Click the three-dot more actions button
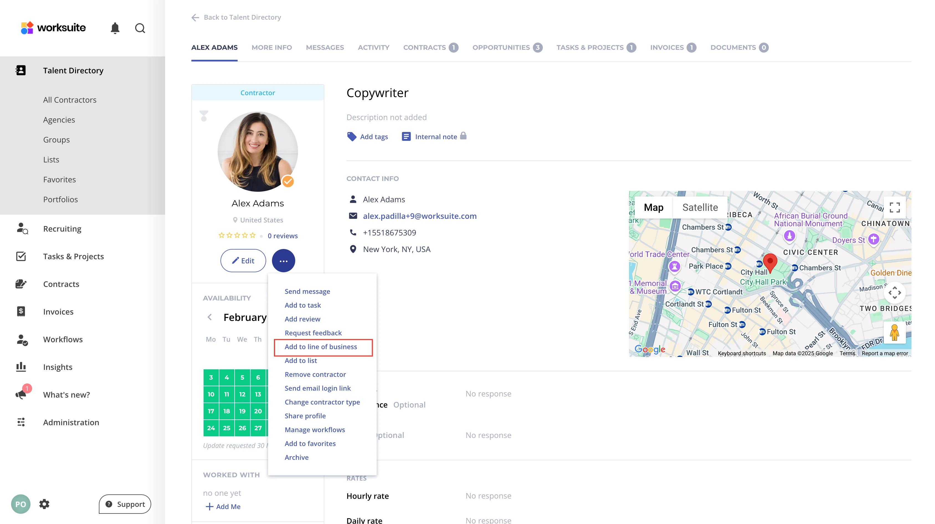 click(284, 260)
